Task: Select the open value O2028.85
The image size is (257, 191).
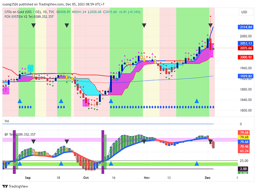Action: tap(64, 12)
